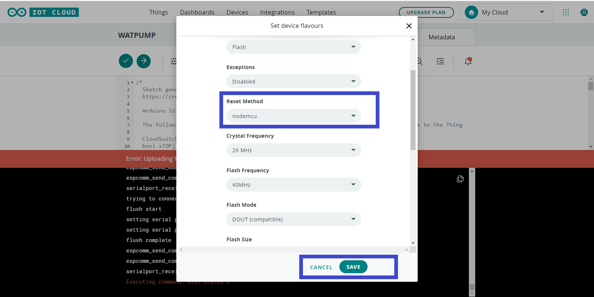Click the 'Reset Method' label
Image resolution: width=594 pixels, height=297 pixels.
(x=245, y=101)
